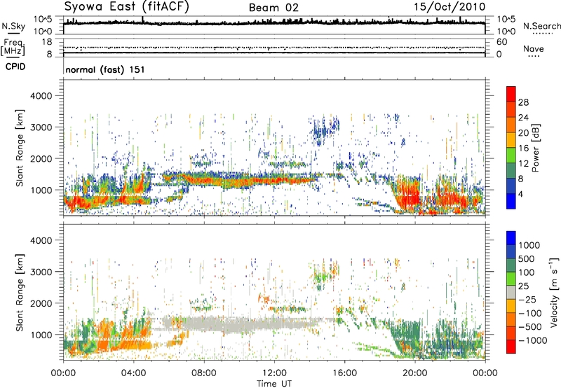The height and width of the screenshot is (388, 561).
Task: Click the '12:00' time axis tick label
Action: tap(274, 373)
